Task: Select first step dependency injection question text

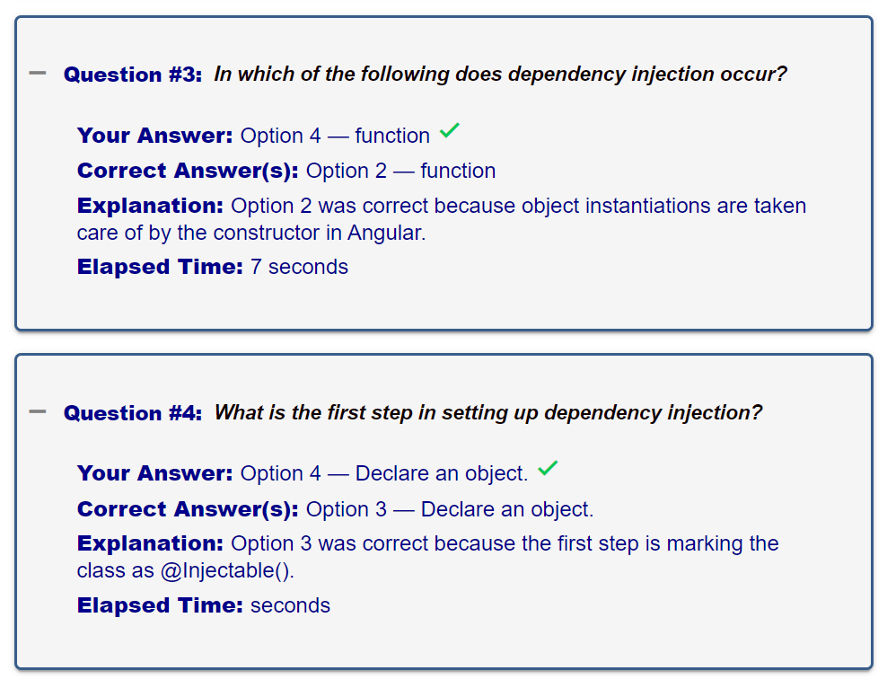Action: (x=487, y=413)
